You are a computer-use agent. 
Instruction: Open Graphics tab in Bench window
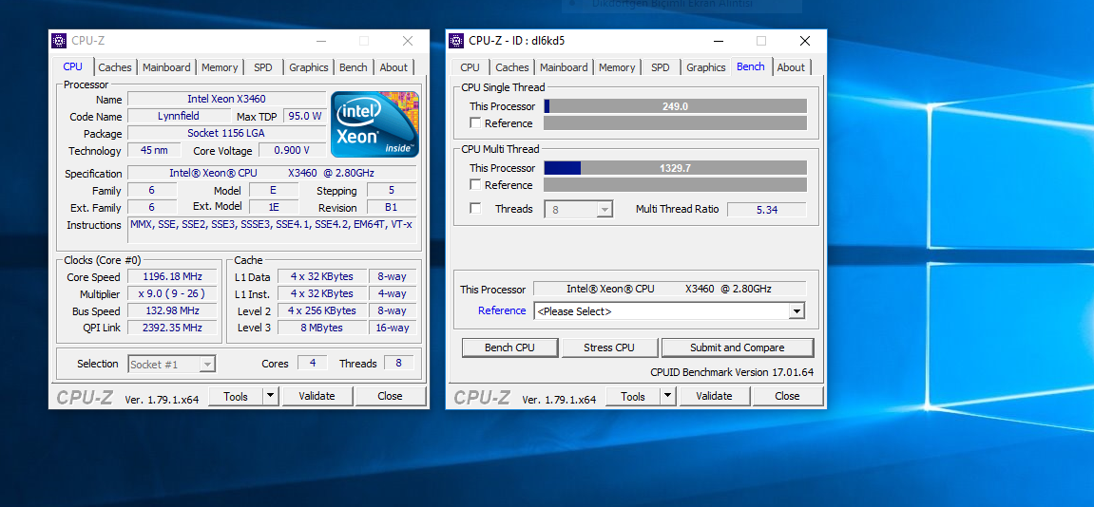pos(706,67)
